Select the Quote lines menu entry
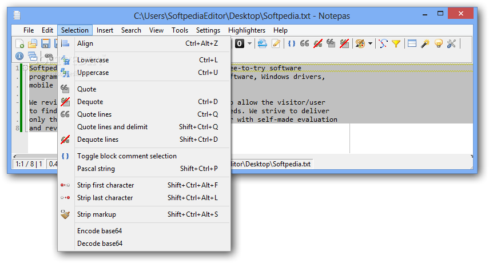This screenshot has height=263, width=489. (144, 114)
